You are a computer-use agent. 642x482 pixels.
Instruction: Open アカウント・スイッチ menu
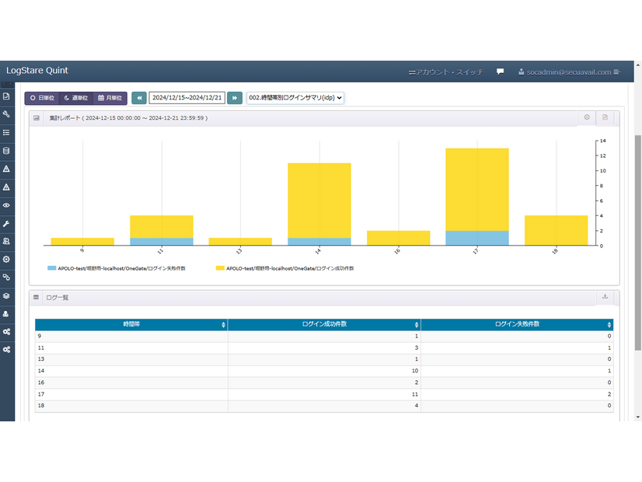(445, 72)
